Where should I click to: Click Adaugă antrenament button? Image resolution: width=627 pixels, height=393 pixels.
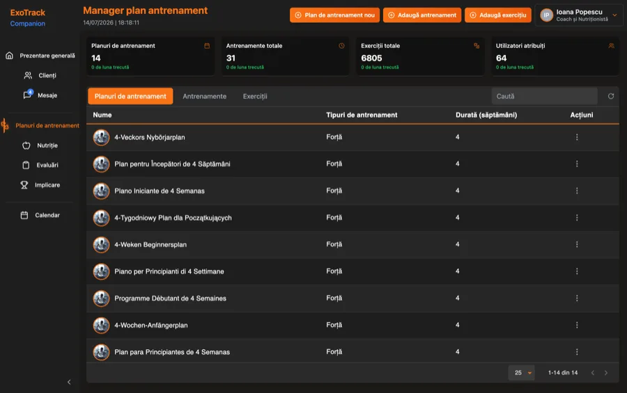(422, 15)
